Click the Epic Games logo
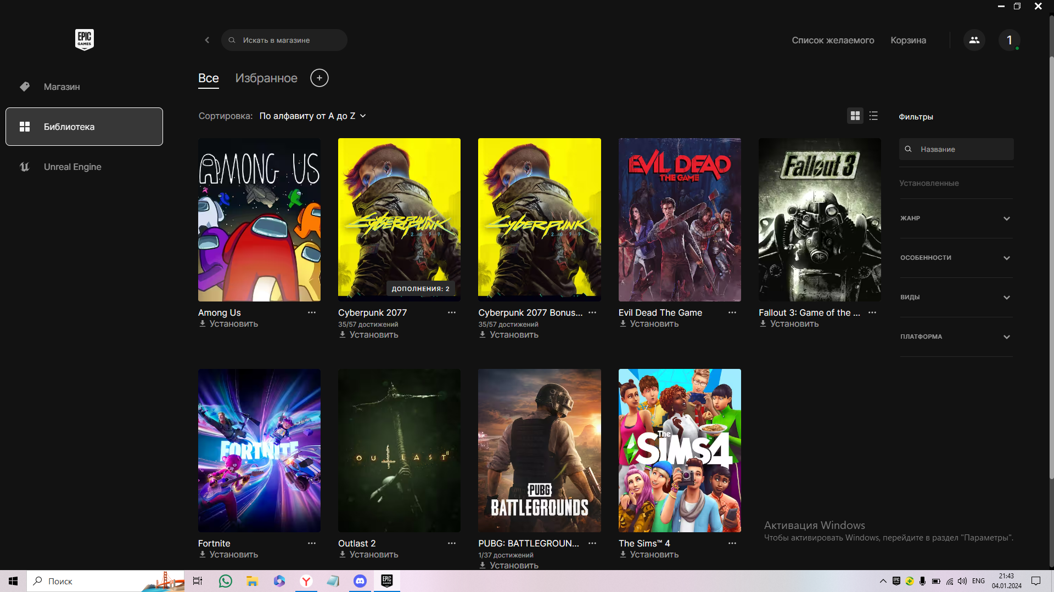Image resolution: width=1054 pixels, height=592 pixels. [85, 39]
